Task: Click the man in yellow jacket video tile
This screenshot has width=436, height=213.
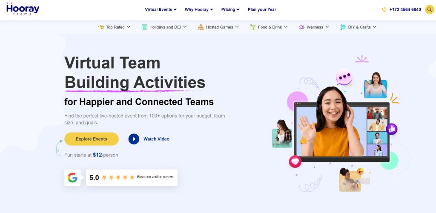Action: (x=377, y=125)
